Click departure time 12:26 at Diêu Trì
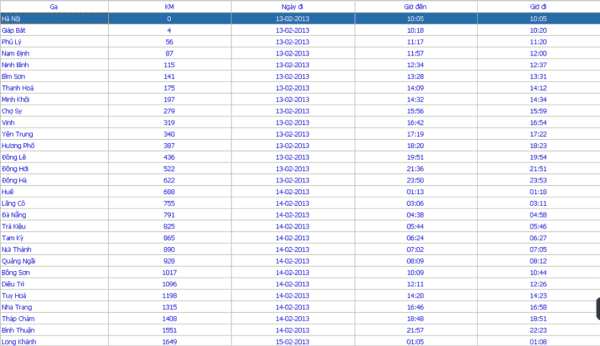 pyautogui.click(x=539, y=283)
